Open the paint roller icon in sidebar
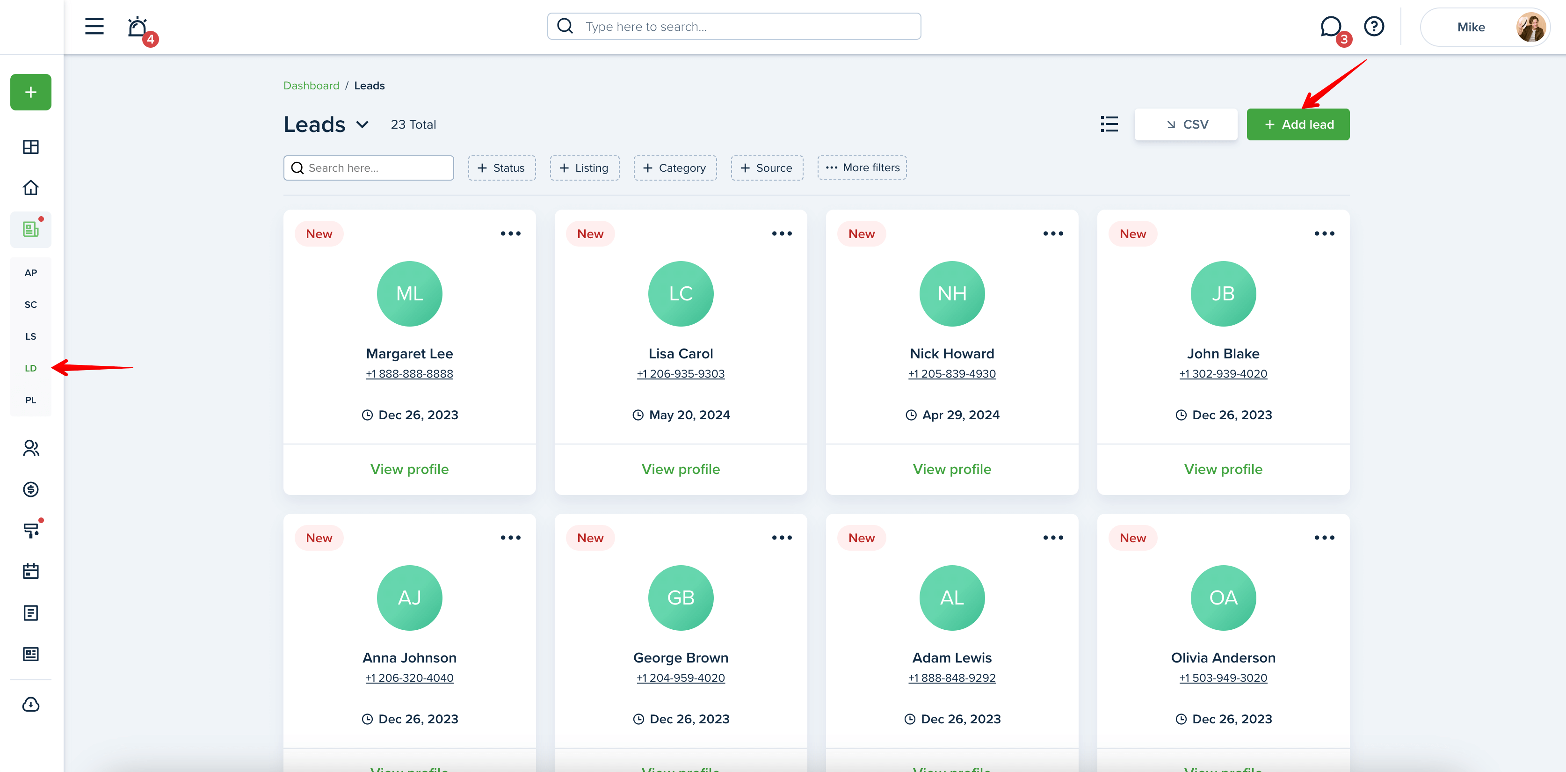Image resolution: width=1566 pixels, height=772 pixels. (31, 530)
